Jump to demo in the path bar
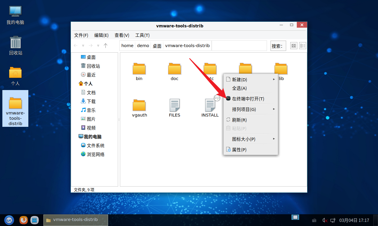Viewport: 378px width, 226px height. pyautogui.click(x=143, y=46)
